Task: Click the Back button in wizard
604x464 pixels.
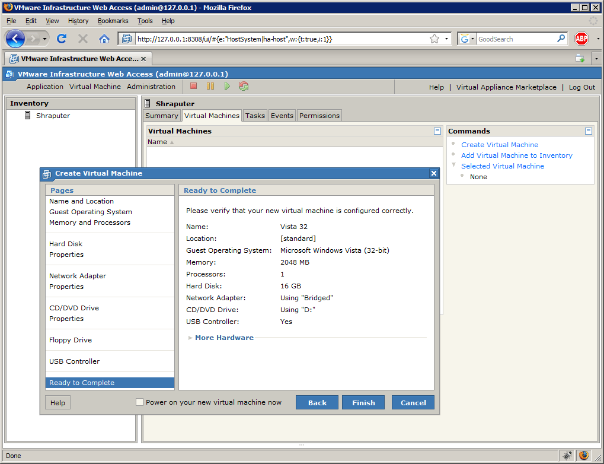Action: click(x=317, y=402)
